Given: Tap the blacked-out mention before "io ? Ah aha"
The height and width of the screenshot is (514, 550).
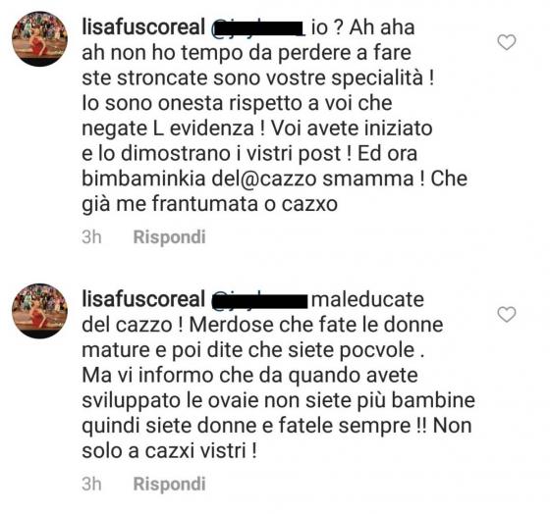Looking at the screenshot, I should [257, 28].
